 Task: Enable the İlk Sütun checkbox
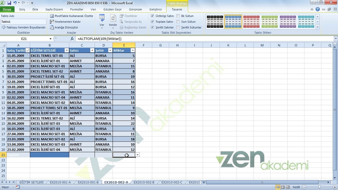[x=178, y=16]
